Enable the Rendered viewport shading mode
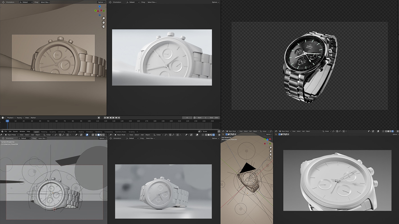This screenshot has width=399, height=224. [x=104, y=135]
